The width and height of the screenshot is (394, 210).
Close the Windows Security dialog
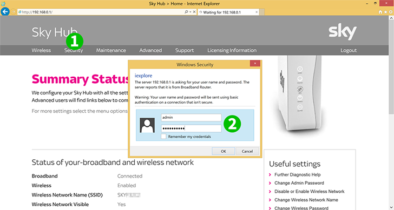(255, 63)
